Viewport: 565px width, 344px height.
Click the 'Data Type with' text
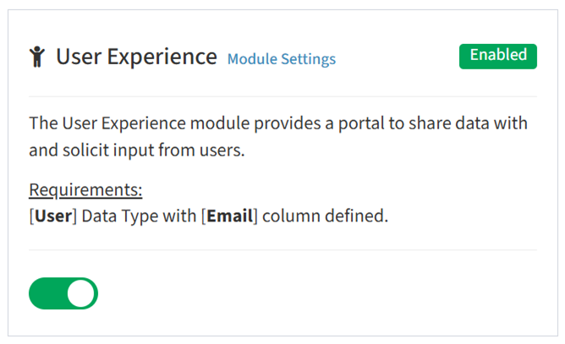[x=139, y=216]
